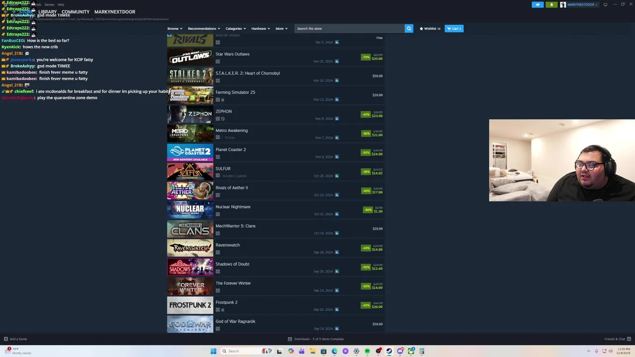This screenshot has height=357, width=635.
Task: Click the Downloads status icon
Action: pos(290,339)
